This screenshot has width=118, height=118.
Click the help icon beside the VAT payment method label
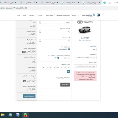click(49, 55)
